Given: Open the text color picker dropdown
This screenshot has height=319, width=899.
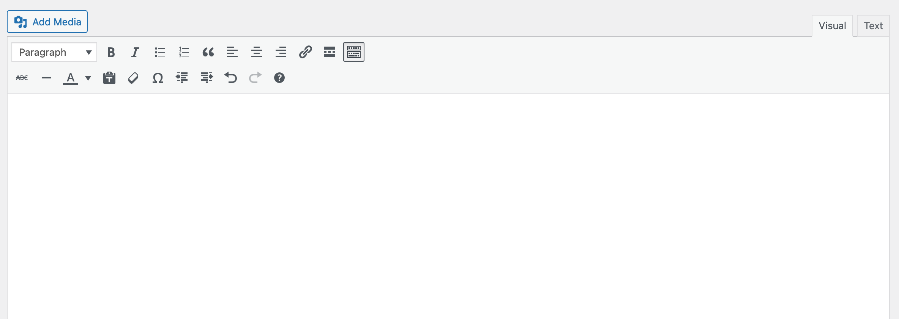Looking at the screenshot, I should point(87,78).
